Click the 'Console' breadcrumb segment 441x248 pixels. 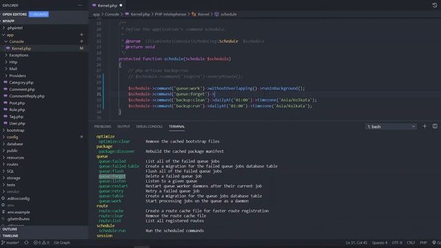pos(112,14)
